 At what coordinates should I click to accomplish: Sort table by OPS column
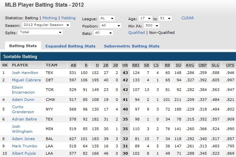coord(230,65)
